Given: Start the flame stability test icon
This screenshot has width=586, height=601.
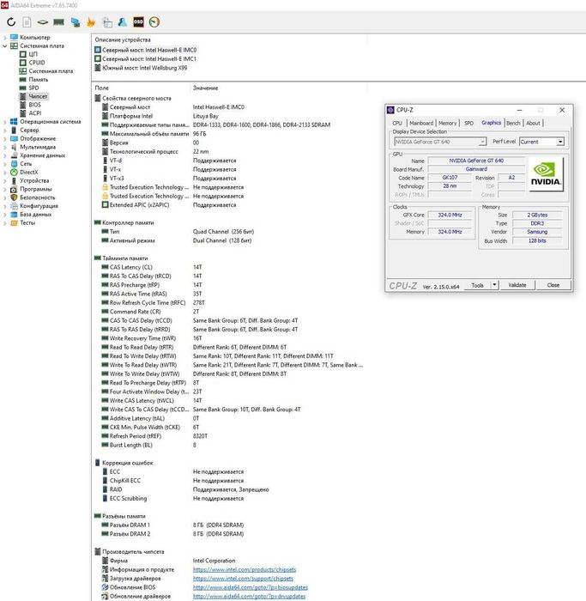Looking at the screenshot, I should [x=91, y=22].
